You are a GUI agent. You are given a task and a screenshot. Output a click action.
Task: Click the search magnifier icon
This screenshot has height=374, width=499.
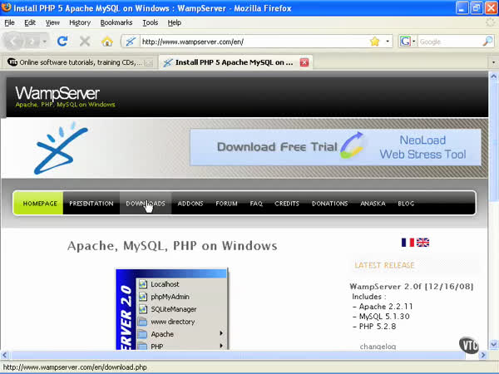488,41
